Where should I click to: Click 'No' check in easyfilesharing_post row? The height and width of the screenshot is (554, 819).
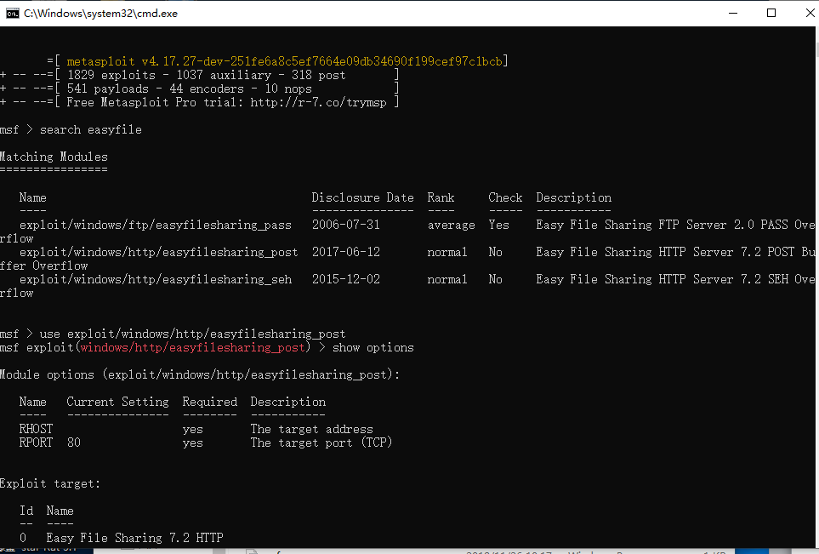point(495,252)
